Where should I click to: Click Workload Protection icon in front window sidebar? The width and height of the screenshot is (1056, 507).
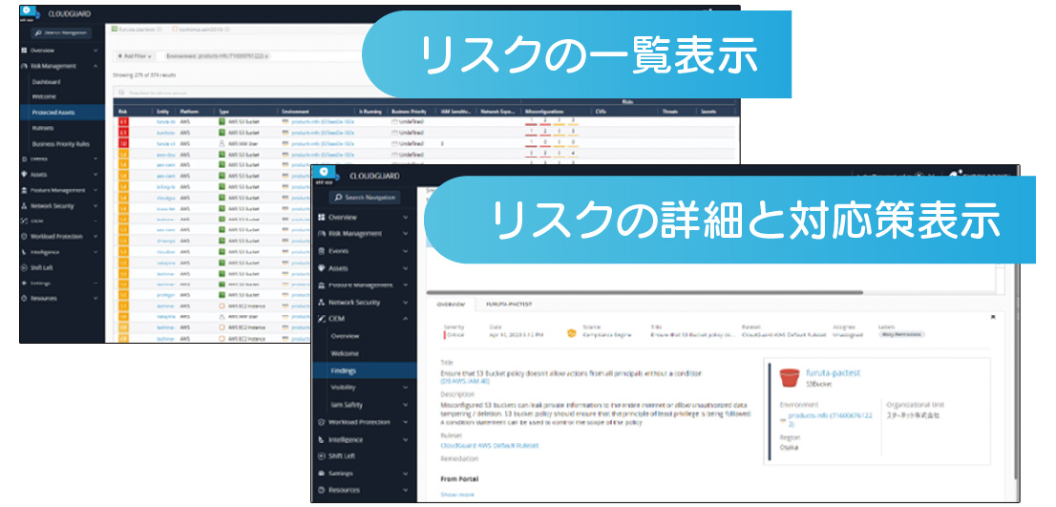[x=322, y=422]
